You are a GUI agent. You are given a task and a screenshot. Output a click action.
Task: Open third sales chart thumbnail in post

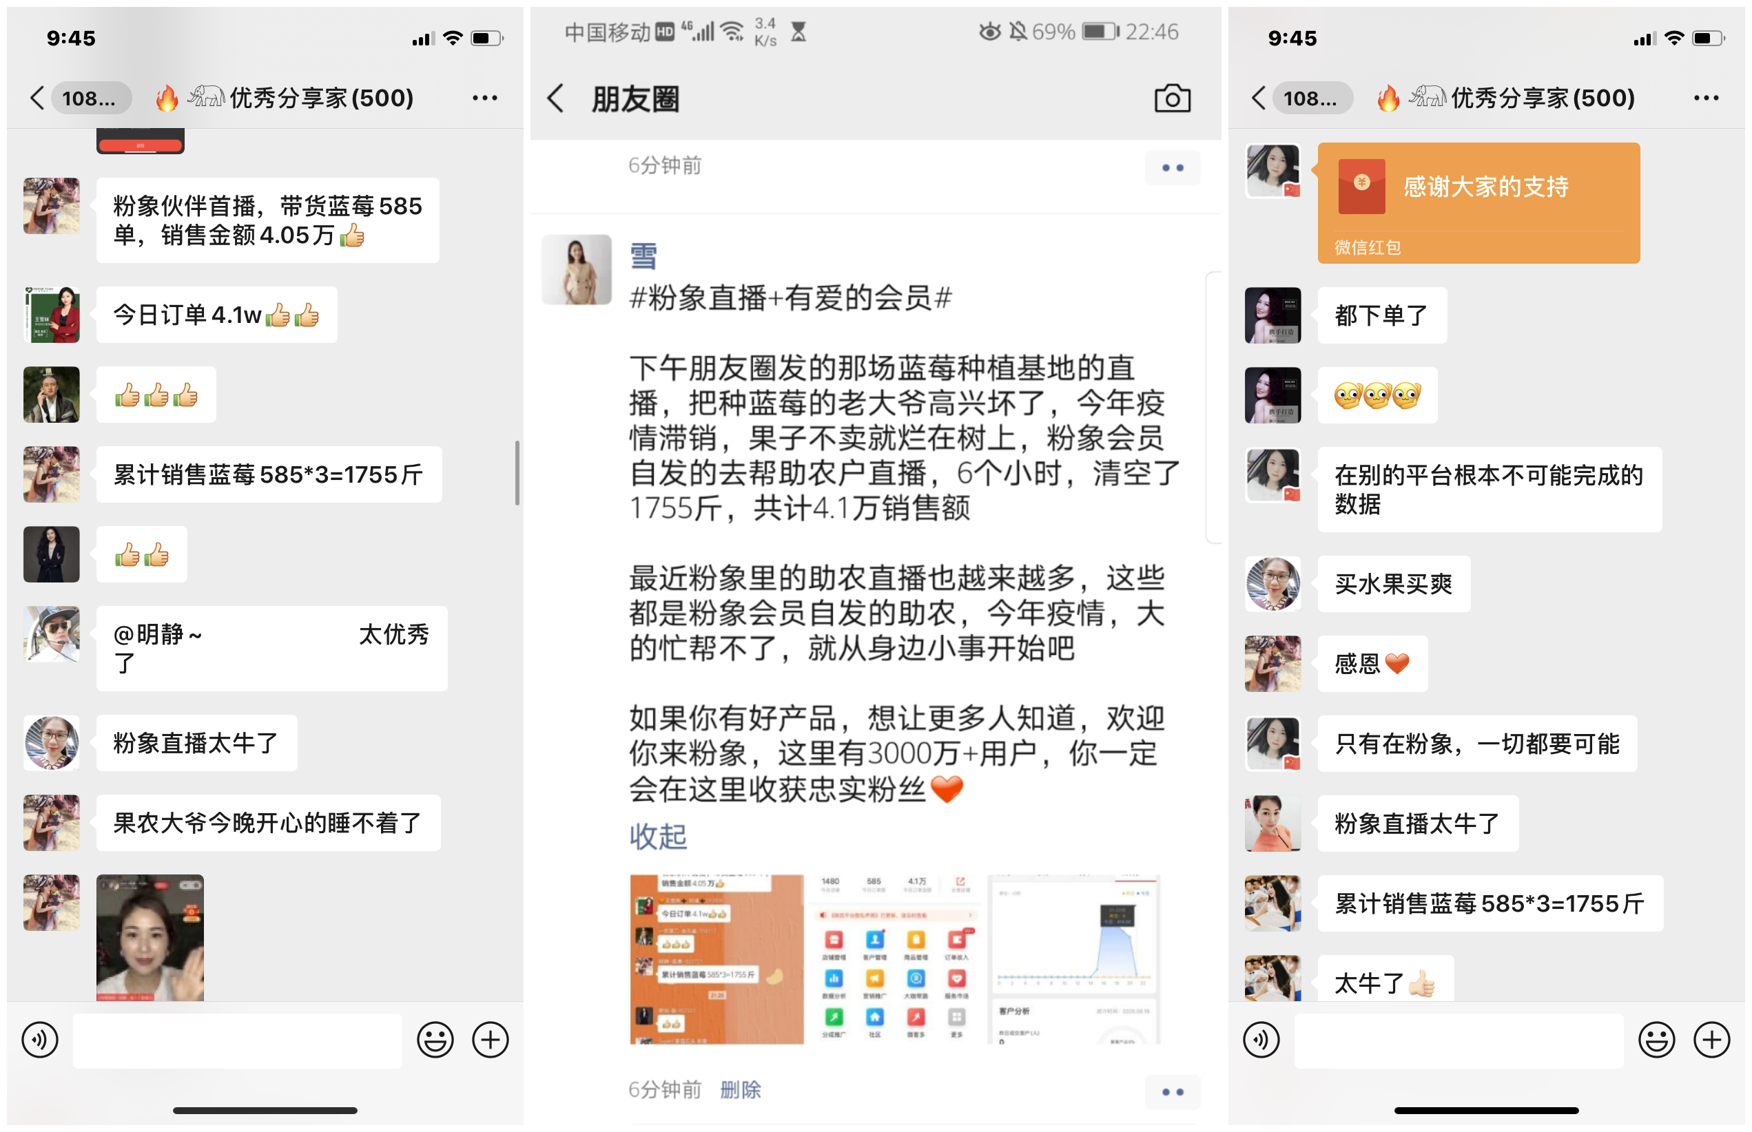tap(1074, 959)
